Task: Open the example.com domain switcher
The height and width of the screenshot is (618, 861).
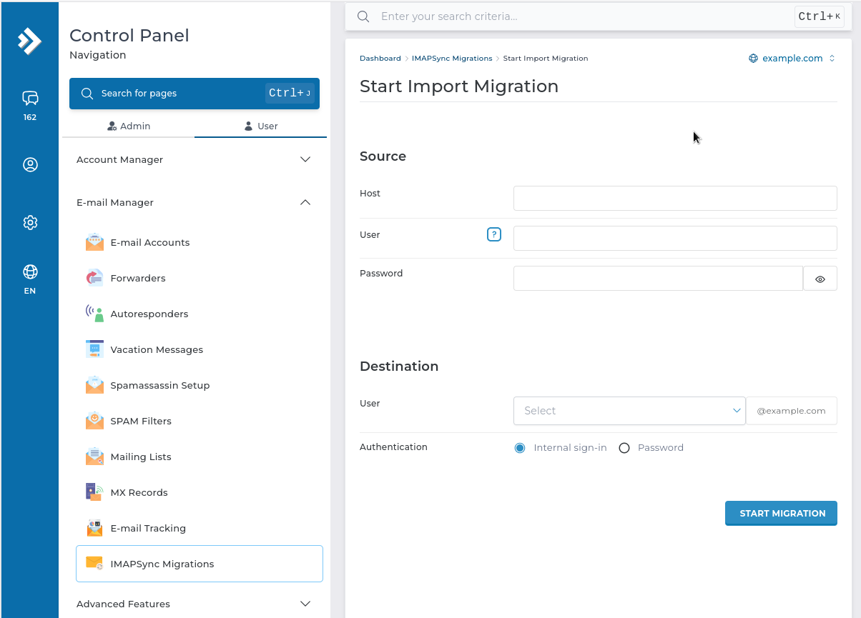Action: coord(792,59)
